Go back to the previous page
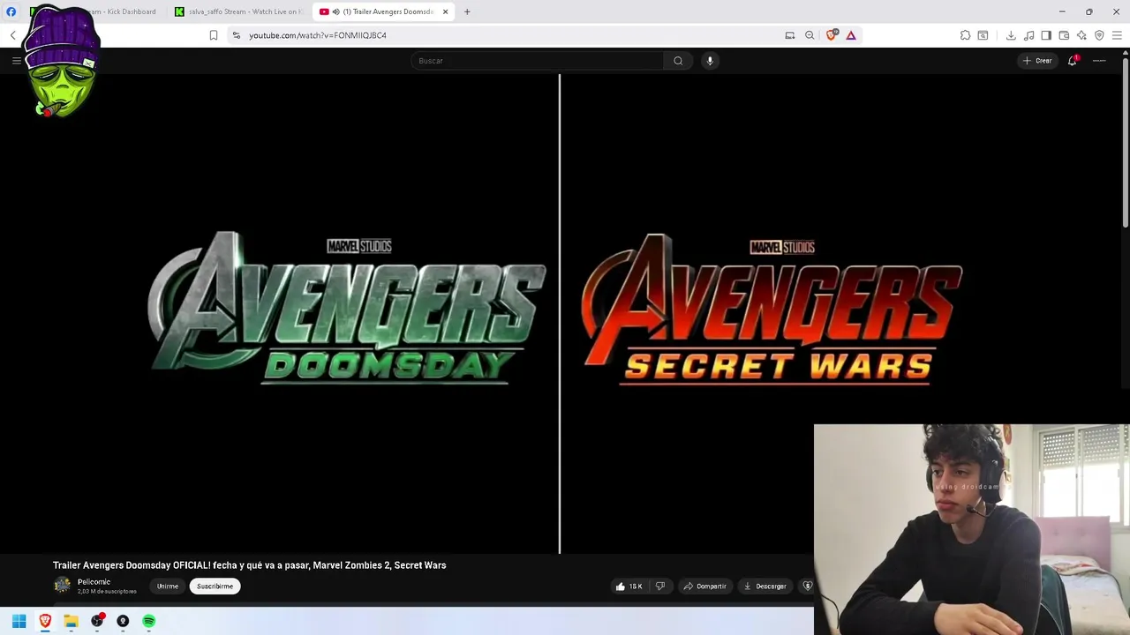 tap(12, 35)
